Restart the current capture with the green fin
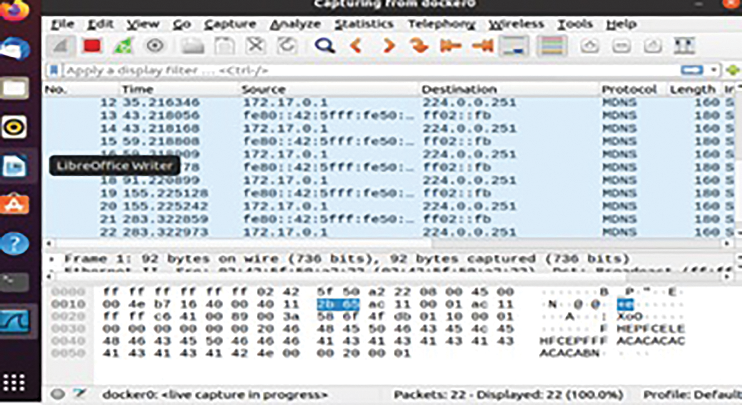The width and height of the screenshot is (742, 405). [x=123, y=46]
